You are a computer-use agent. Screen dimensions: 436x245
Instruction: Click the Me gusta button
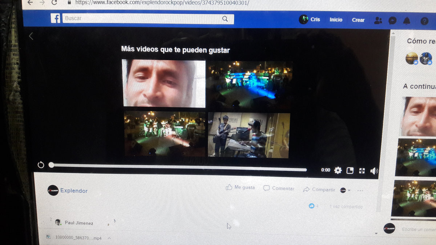coord(240,188)
